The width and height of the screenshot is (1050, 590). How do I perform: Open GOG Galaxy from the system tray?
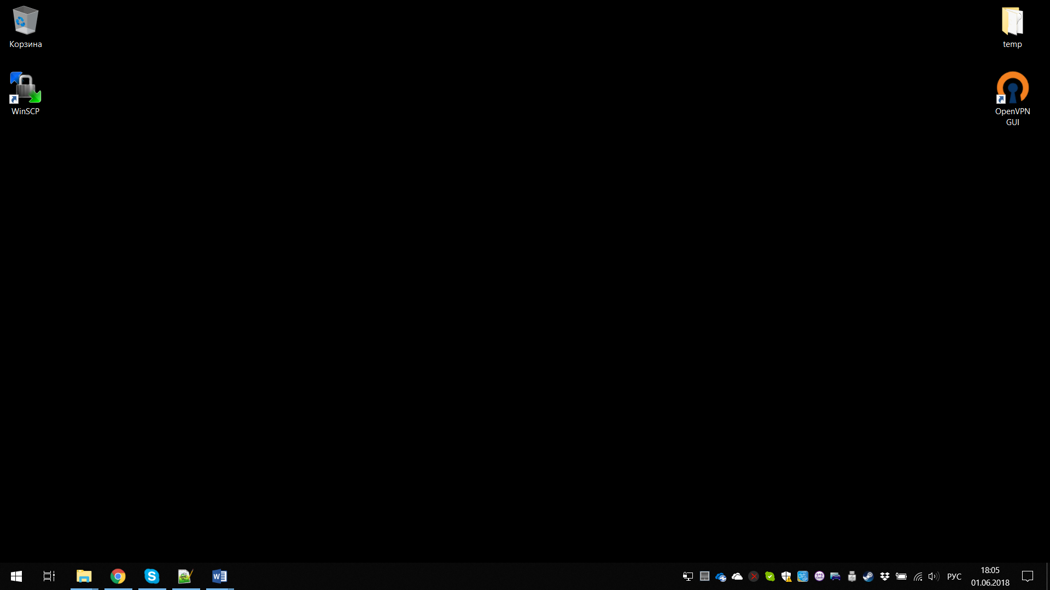click(x=819, y=576)
